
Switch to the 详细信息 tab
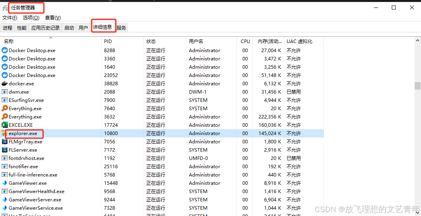pos(102,27)
